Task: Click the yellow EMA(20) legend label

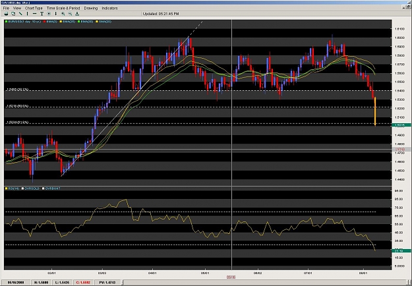Action: (x=69, y=22)
